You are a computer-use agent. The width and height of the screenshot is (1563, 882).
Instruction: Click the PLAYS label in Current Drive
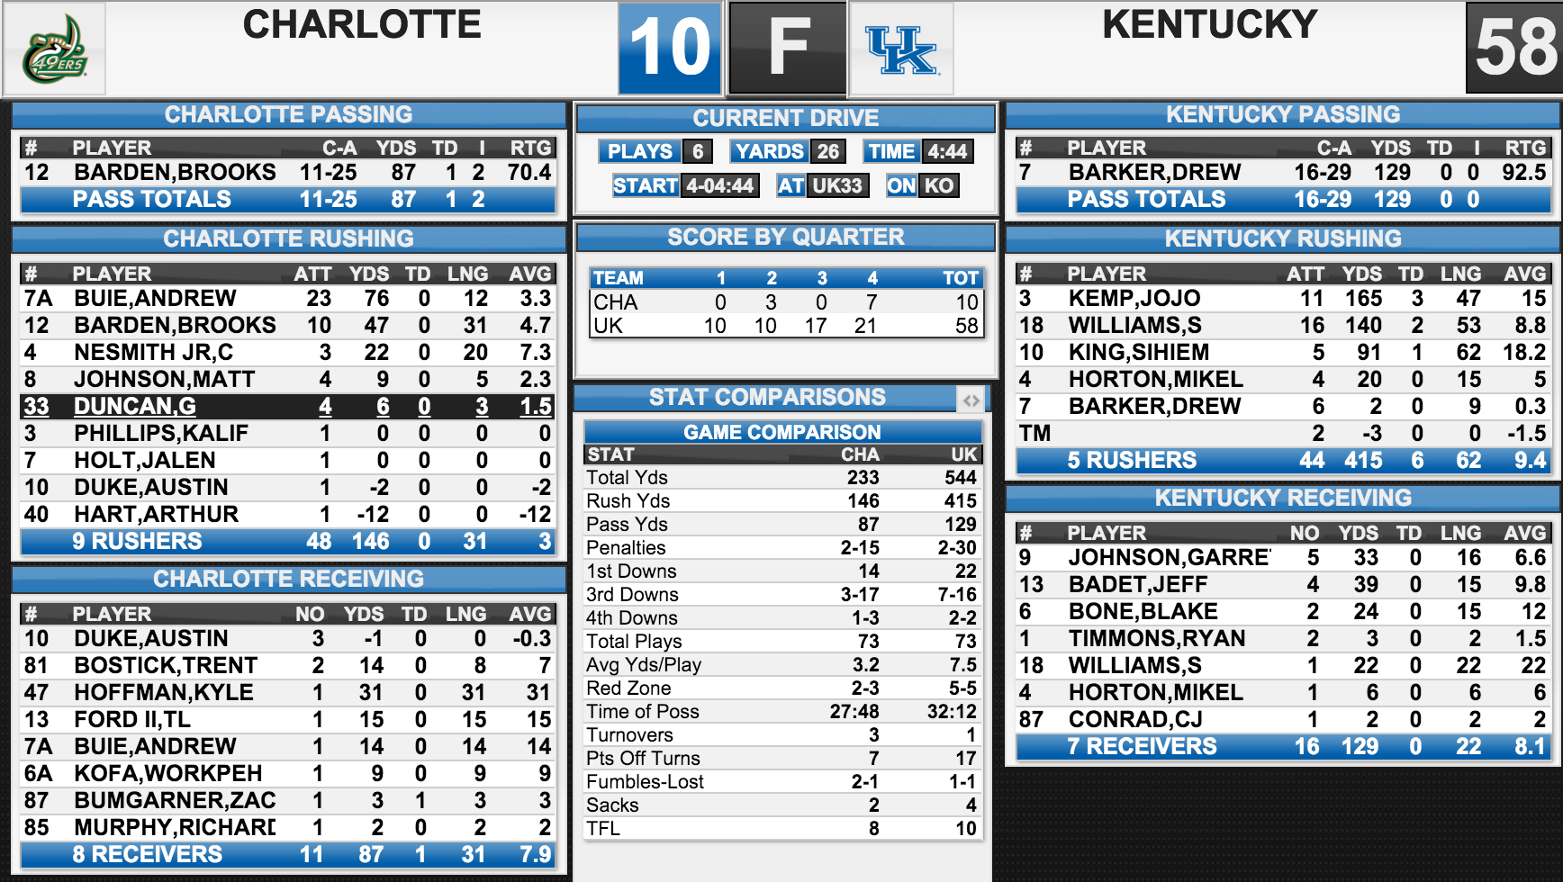640,151
